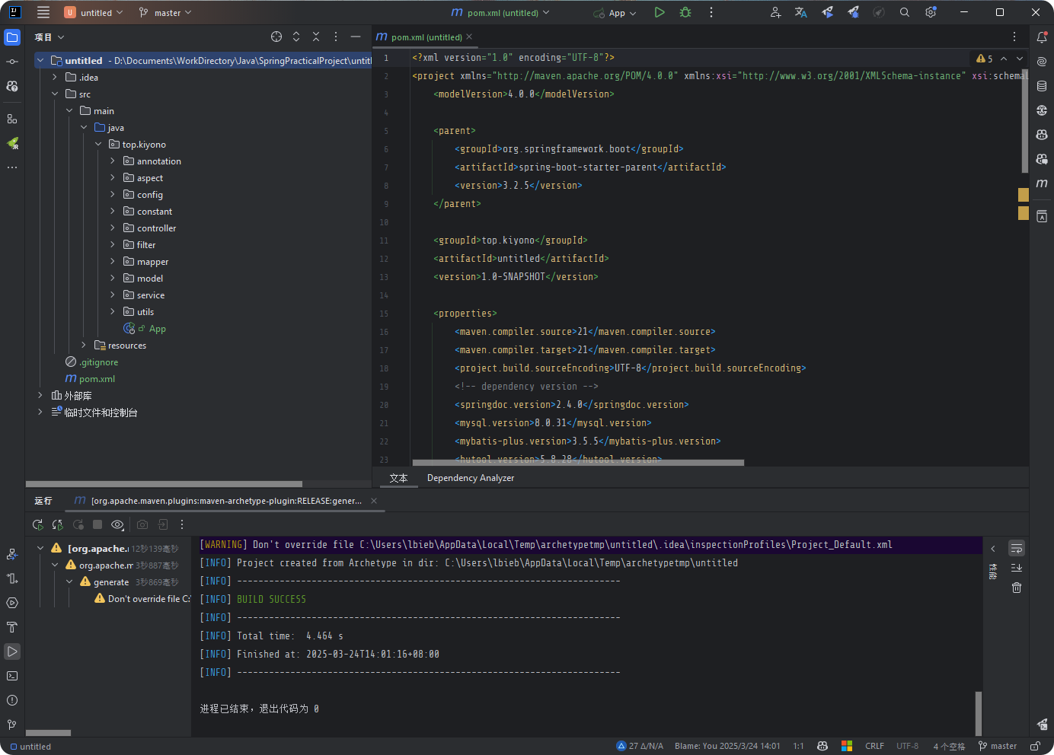Click master branch widget in status bar
This screenshot has height=755, width=1054.
[998, 746]
